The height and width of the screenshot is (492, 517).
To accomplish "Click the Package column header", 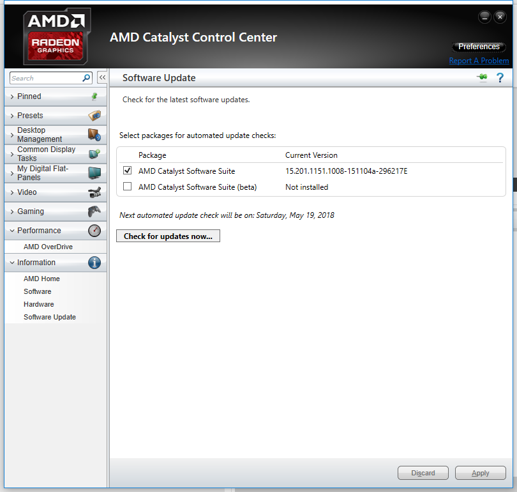I will 153,155.
